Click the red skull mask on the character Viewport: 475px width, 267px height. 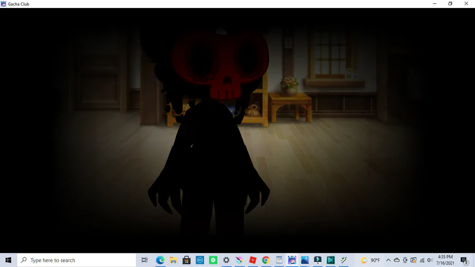(x=220, y=66)
